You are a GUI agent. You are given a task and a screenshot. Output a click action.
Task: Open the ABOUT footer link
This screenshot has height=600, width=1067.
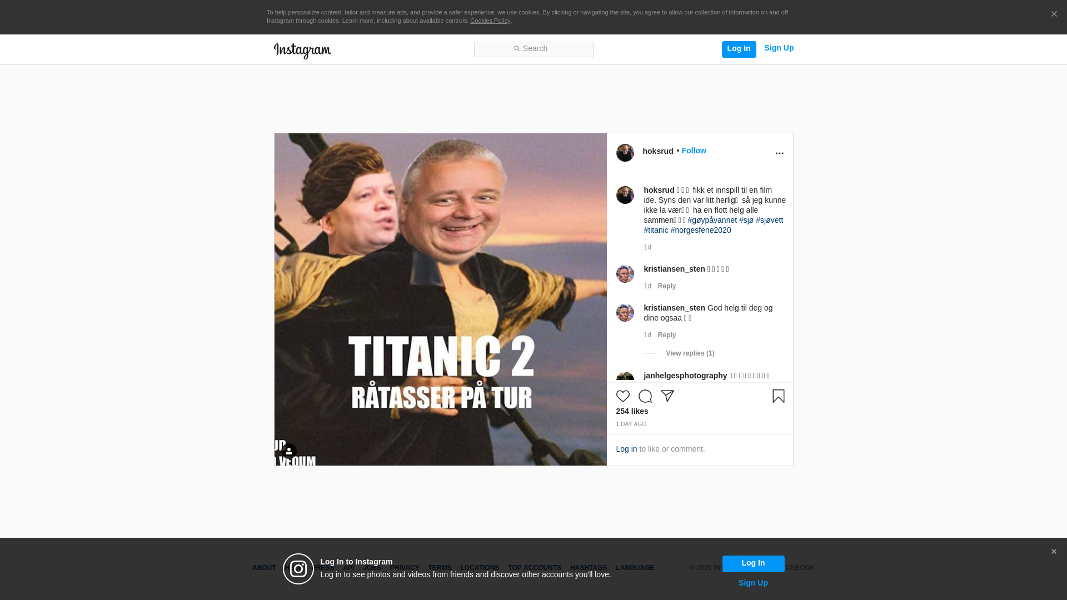(264, 568)
